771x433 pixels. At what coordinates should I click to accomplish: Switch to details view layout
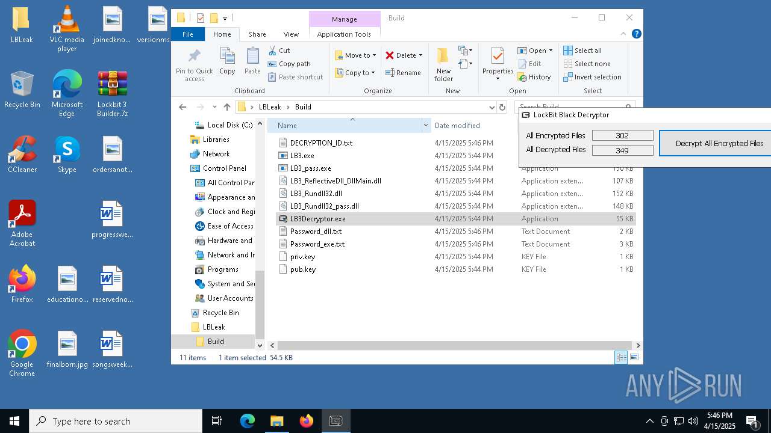click(621, 358)
